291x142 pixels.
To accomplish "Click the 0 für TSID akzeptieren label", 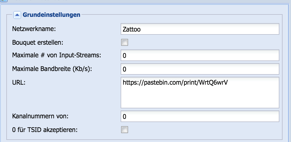I will pos(45,130).
